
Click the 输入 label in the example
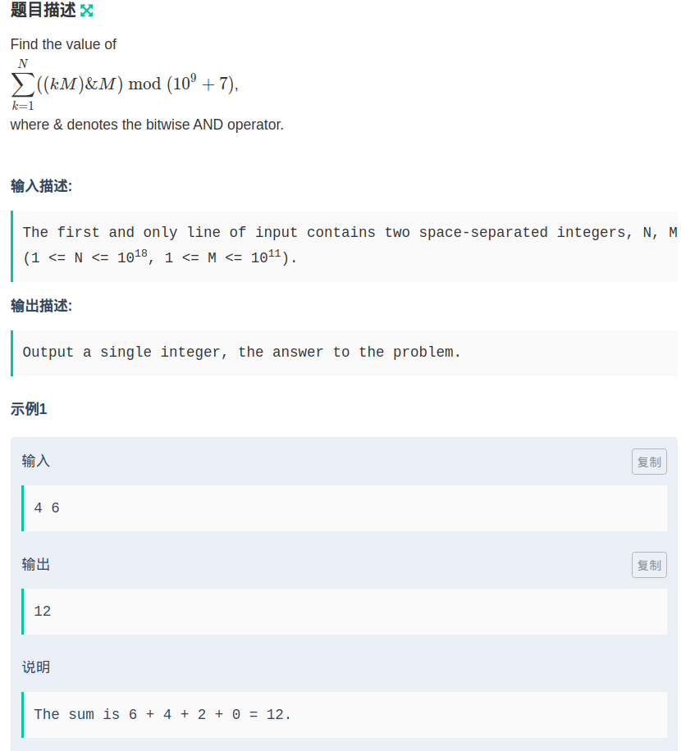point(36,462)
